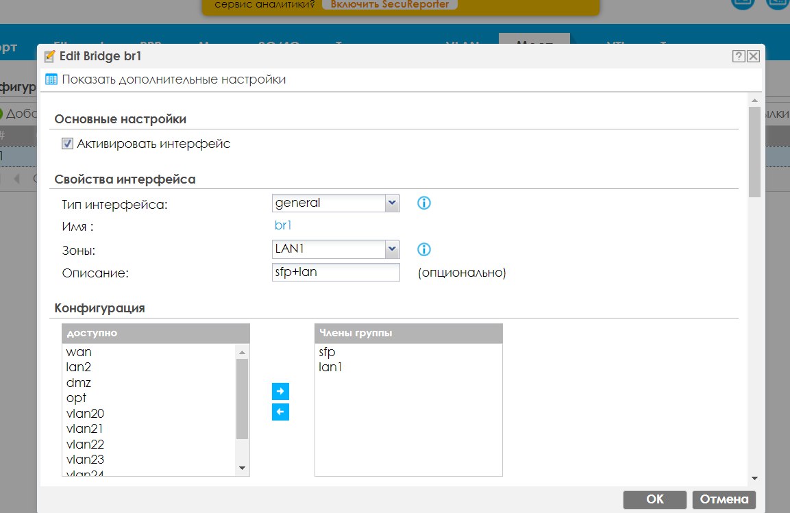Click the additional settings grid icon

(x=51, y=79)
